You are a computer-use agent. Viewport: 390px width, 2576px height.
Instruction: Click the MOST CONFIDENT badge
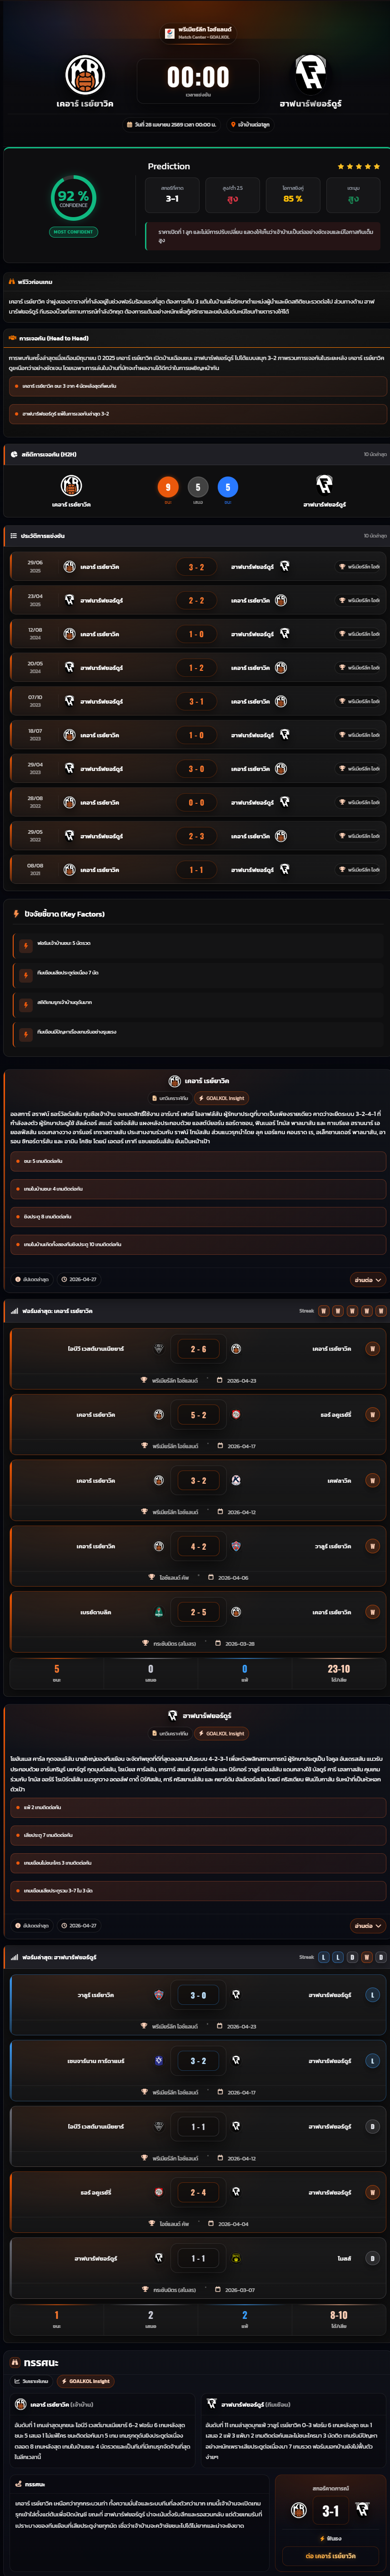[x=73, y=232]
